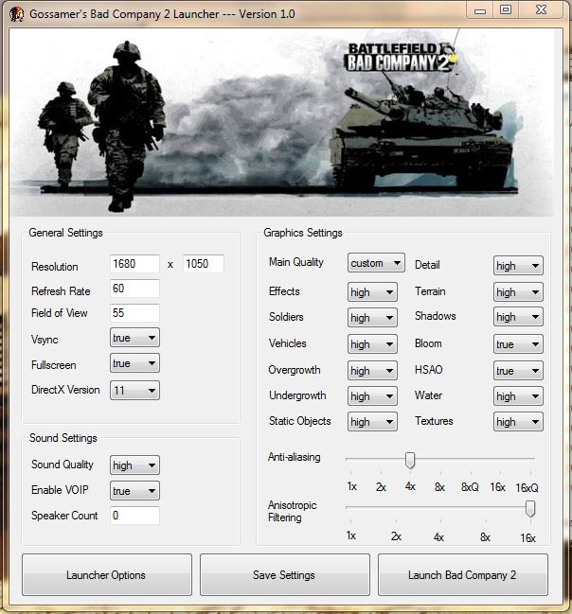Click the Anti-aliasing slider handle
572x614 pixels.
click(410, 460)
